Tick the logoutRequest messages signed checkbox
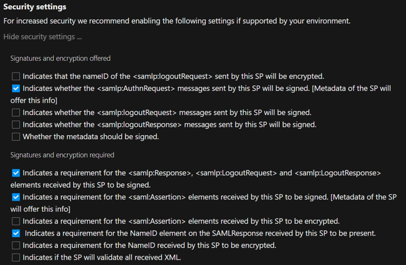This screenshot has width=406, height=265. click(x=16, y=112)
